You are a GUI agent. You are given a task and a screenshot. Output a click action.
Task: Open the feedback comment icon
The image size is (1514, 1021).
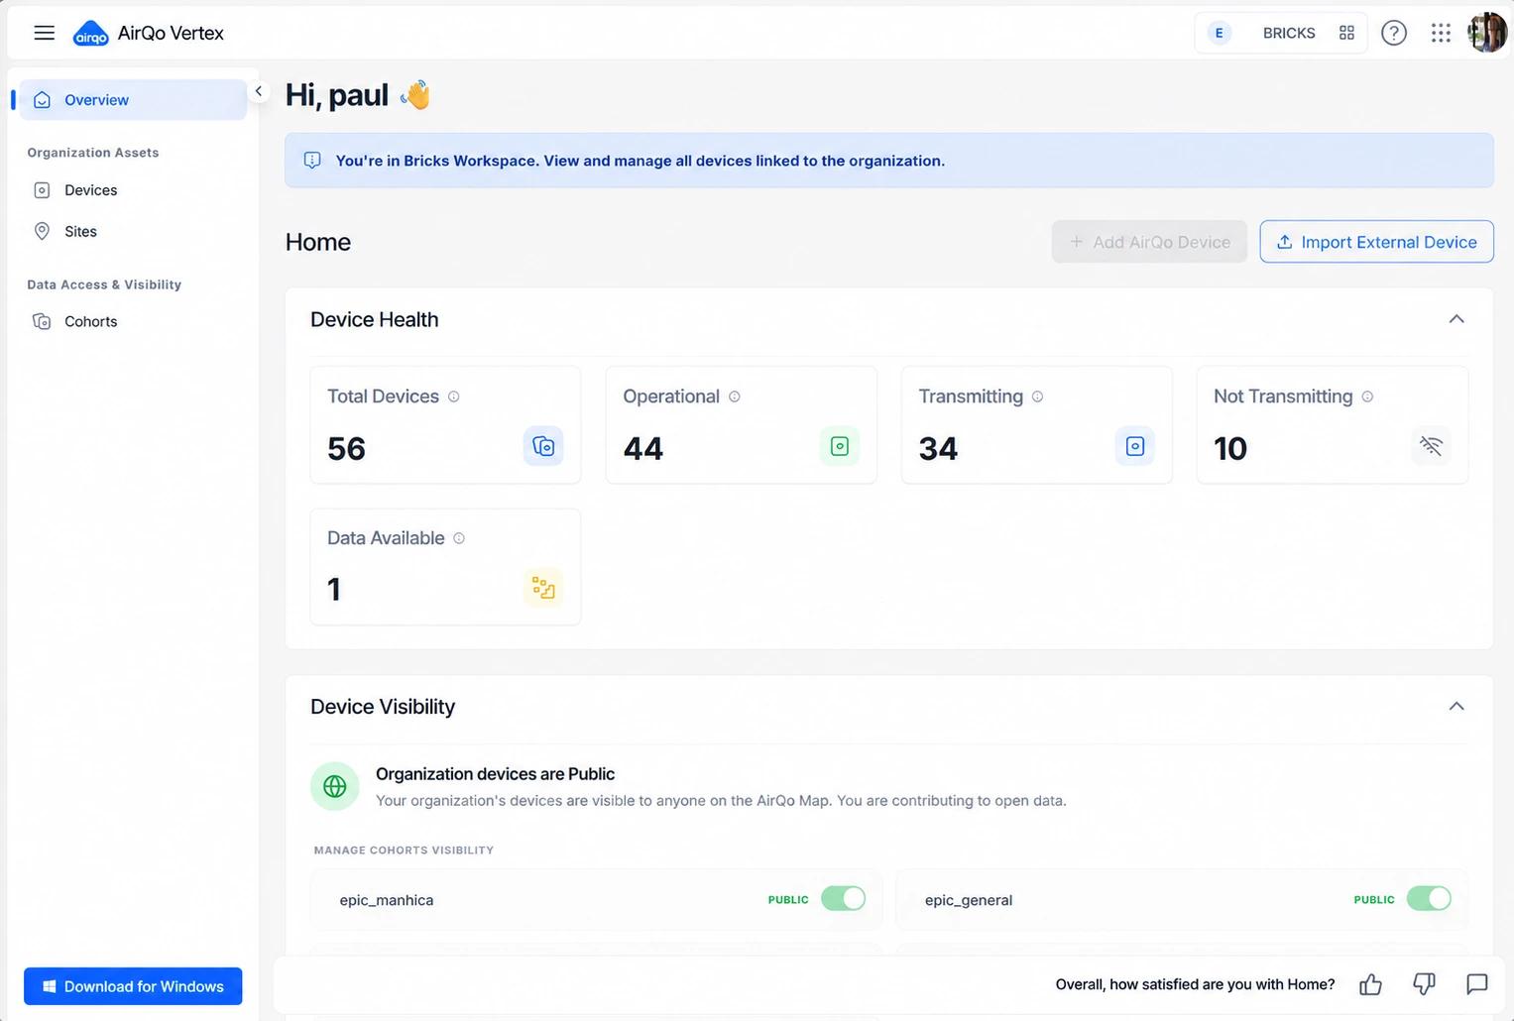[x=1477, y=984]
